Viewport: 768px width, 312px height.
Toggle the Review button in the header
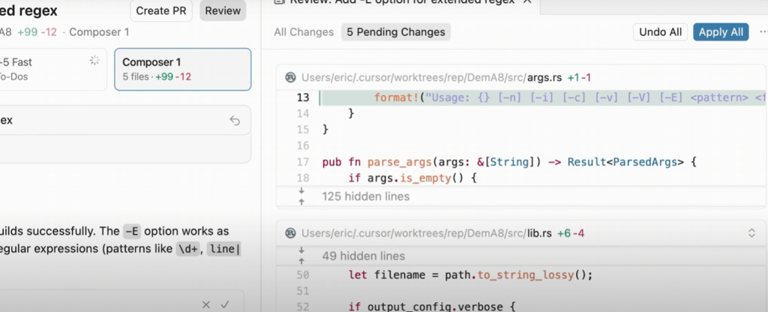coord(223,10)
